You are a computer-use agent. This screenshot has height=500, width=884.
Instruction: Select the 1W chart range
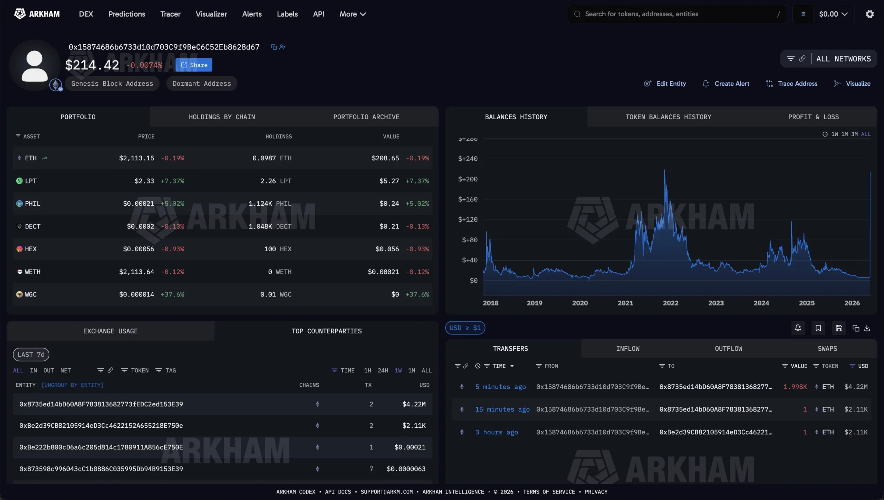[835, 134]
